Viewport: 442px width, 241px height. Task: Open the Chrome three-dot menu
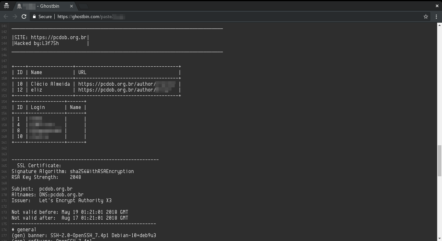(x=436, y=16)
